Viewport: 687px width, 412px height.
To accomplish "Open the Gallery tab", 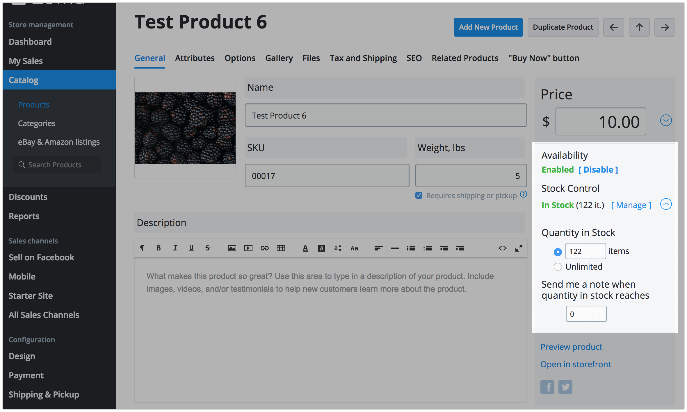I will 279,58.
